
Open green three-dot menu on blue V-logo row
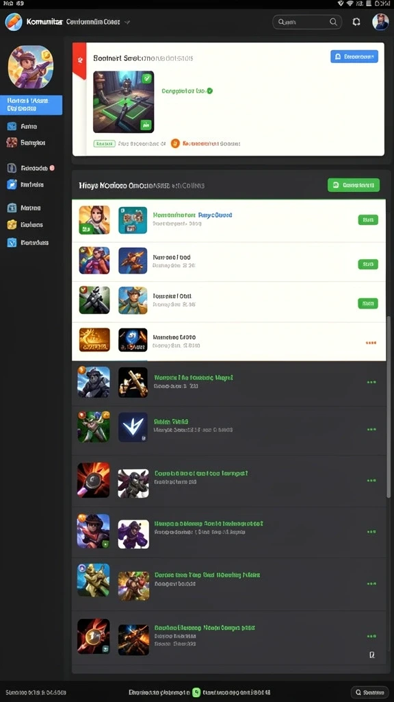pyautogui.click(x=371, y=429)
